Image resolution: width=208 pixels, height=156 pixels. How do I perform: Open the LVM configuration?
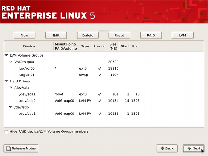(182, 35)
